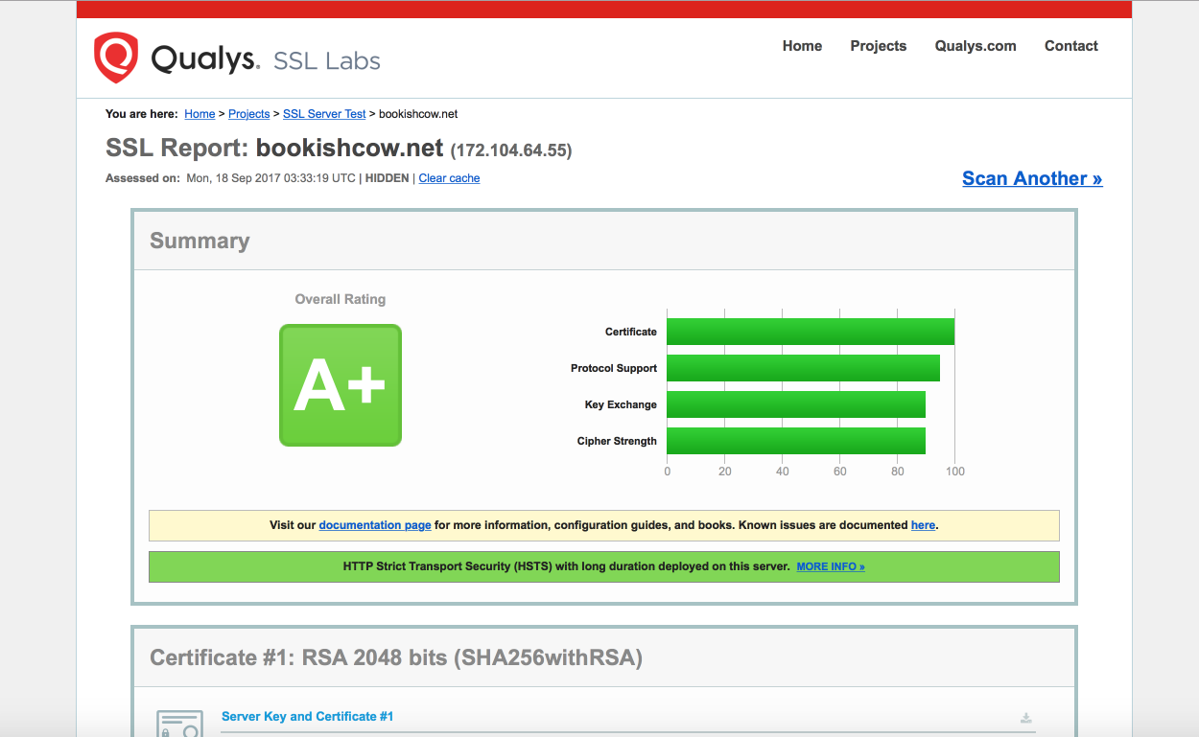This screenshot has height=737, width=1199.
Task: Click the Cipher Strength score bar
Action: 796,441
